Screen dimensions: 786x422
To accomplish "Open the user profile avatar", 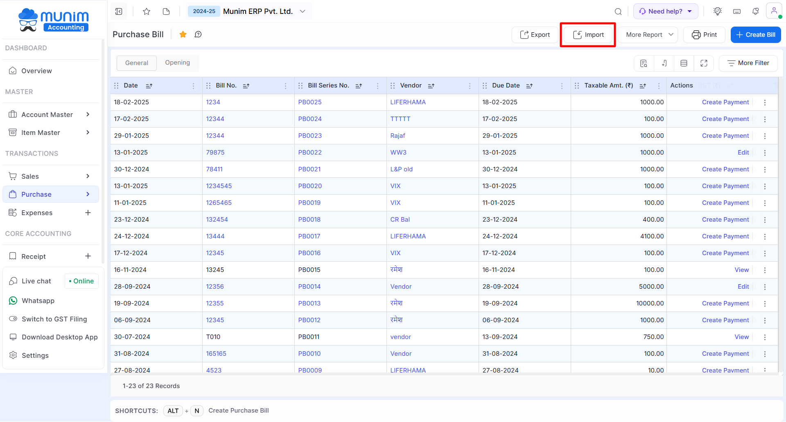I will [x=774, y=11].
